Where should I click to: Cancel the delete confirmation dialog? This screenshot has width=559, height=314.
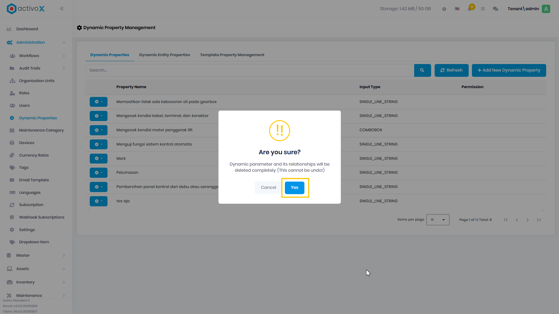[268, 187]
